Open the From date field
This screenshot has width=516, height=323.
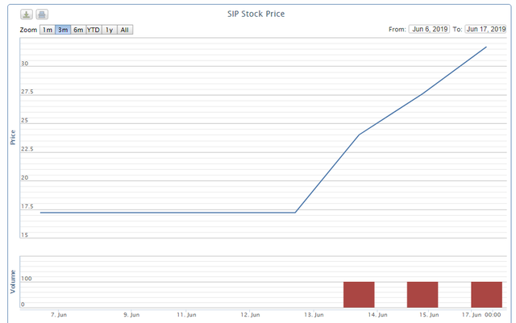click(x=431, y=29)
